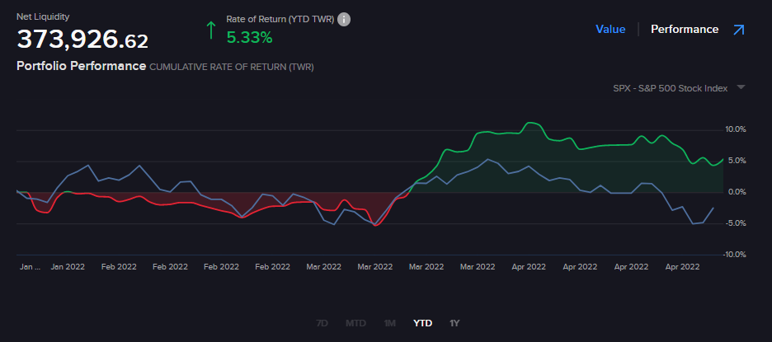Click the right end of the blue SPX line
Screen dimensions: 772x342
[x=713, y=208]
